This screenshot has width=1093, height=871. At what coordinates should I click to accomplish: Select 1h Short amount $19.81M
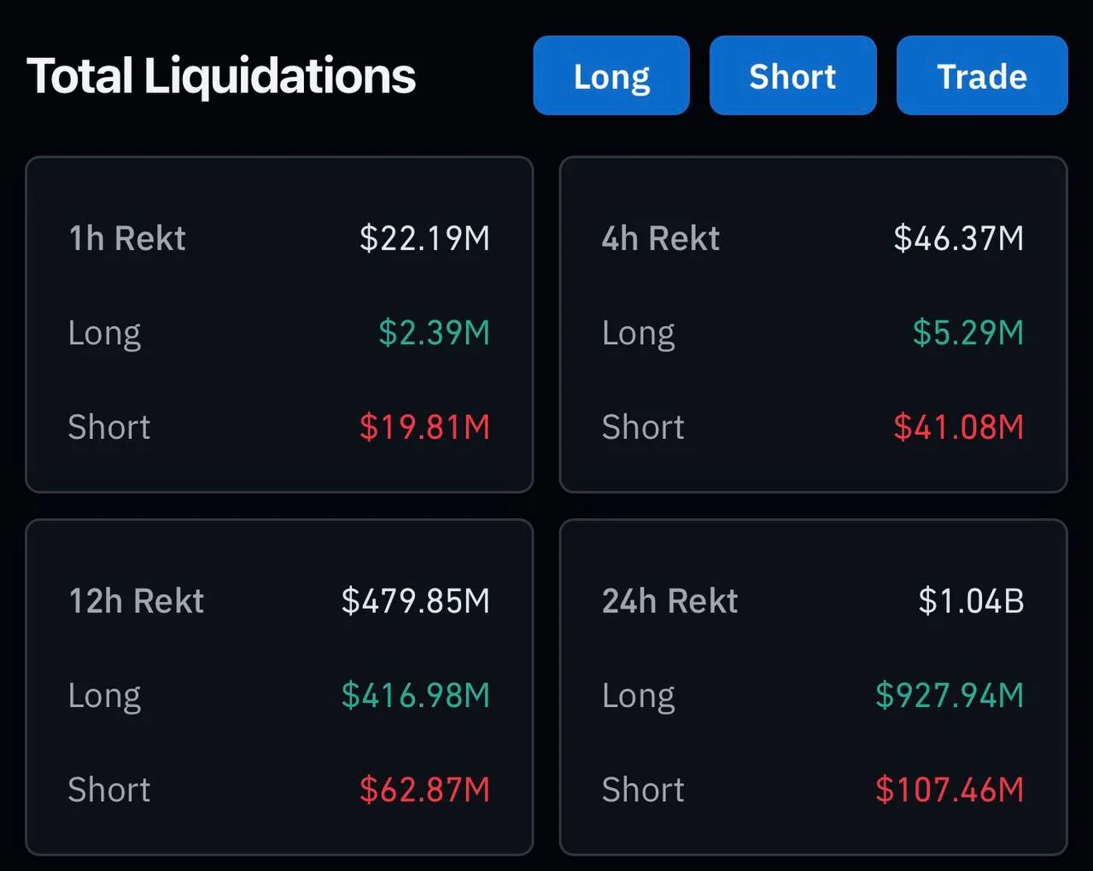coord(424,427)
